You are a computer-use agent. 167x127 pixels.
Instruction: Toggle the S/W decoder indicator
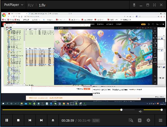pos(96,121)
